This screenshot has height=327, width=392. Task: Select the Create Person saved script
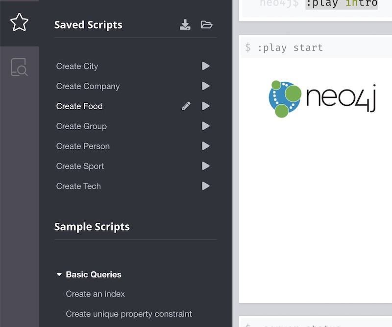tap(83, 146)
